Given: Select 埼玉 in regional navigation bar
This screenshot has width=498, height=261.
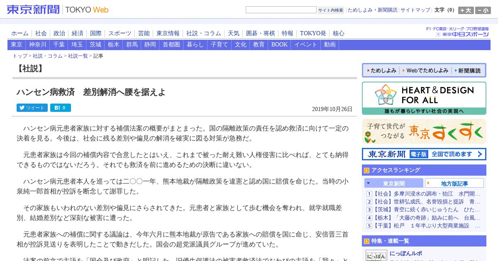Looking at the screenshot, I should coord(77,45).
